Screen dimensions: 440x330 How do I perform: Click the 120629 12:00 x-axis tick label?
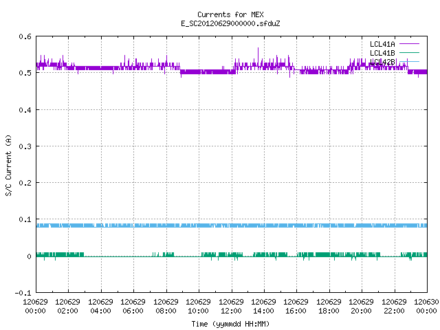(231, 306)
